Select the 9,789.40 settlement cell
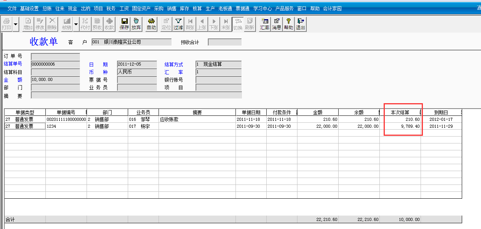The image size is (481, 229). pyautogui.click(x=400, y=126)
